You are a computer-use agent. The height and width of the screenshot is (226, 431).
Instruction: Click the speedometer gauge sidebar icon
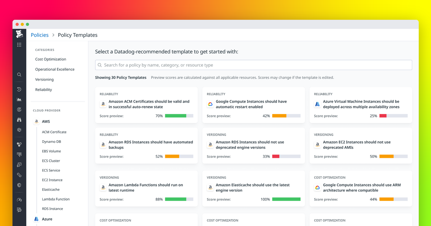point(19,200)
